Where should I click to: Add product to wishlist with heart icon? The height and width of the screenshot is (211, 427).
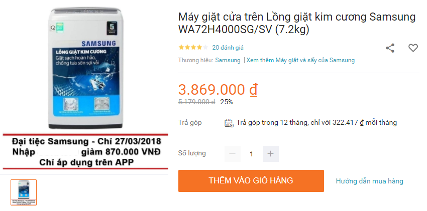413,48
